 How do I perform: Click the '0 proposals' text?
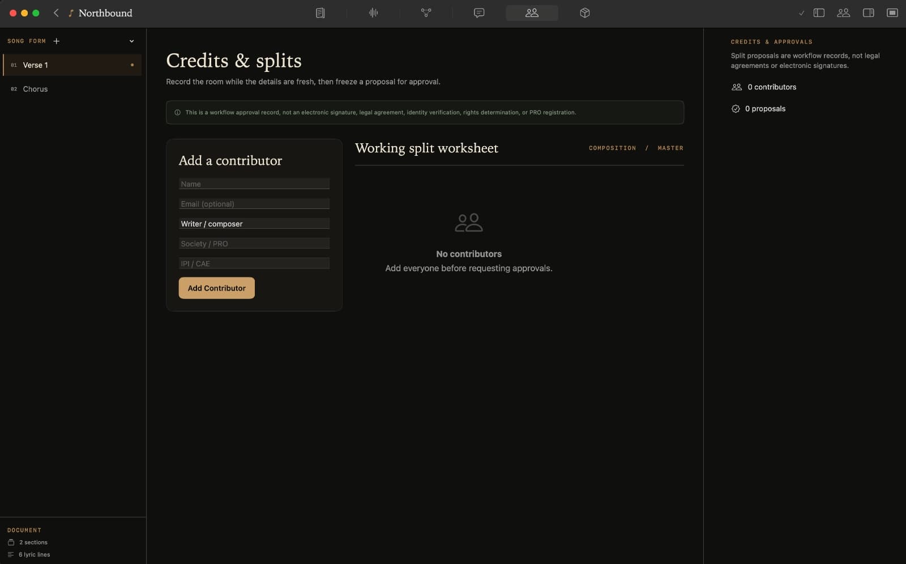765,109
